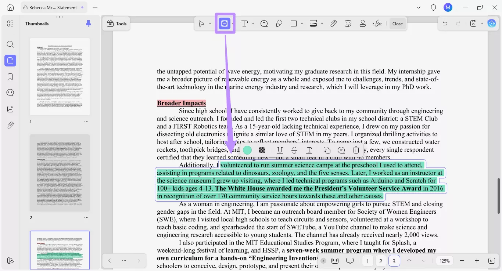Image resolution: width=502 pixels, height=271 pixels.
Task: Click the Attach file paperclip in toolbar
Action: pos(333,24)
